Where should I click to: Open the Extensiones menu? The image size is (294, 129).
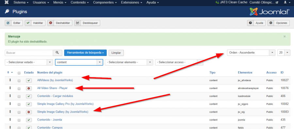(x=132, y=3)
